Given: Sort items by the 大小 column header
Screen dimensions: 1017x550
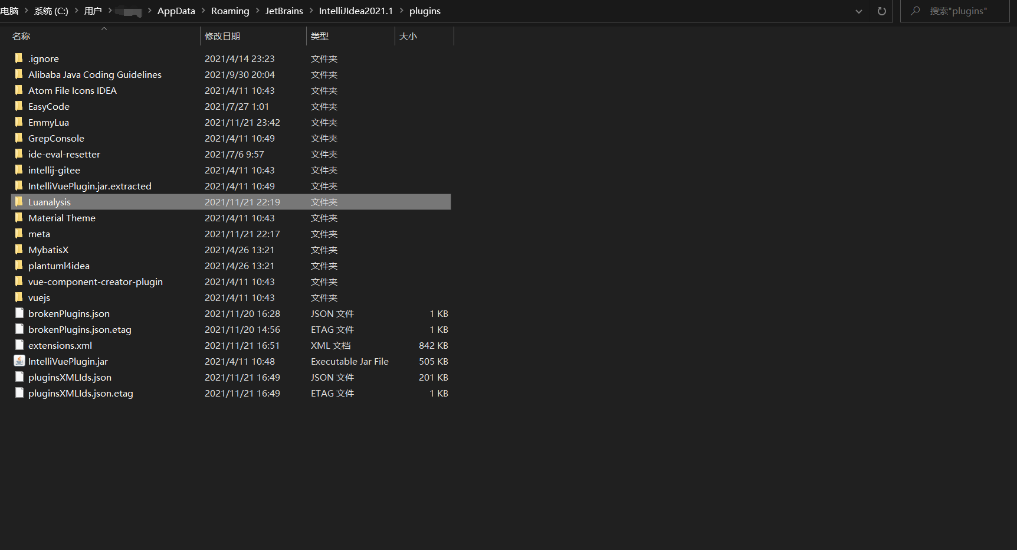Looking at the screenshot, I should pyautogui.click(x=409, y=36).
